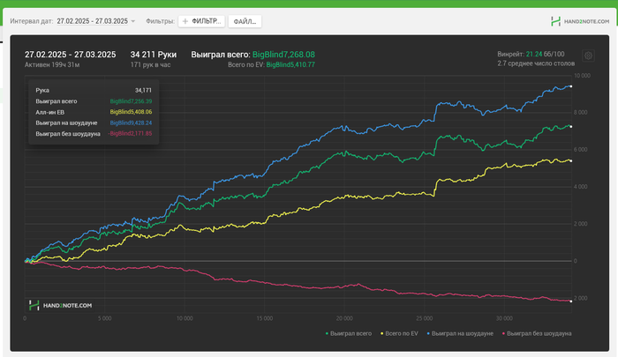Click the dropdown arrow beside the date range
Viewport: 618px width, 357px height.
tap(132, 21)
